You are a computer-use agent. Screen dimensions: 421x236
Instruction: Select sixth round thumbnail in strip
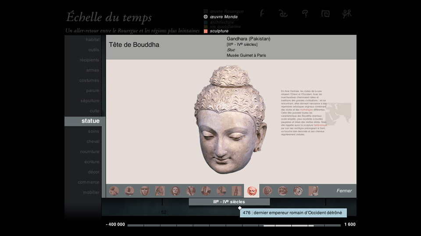pyautogui.click(x=191, y=191)
